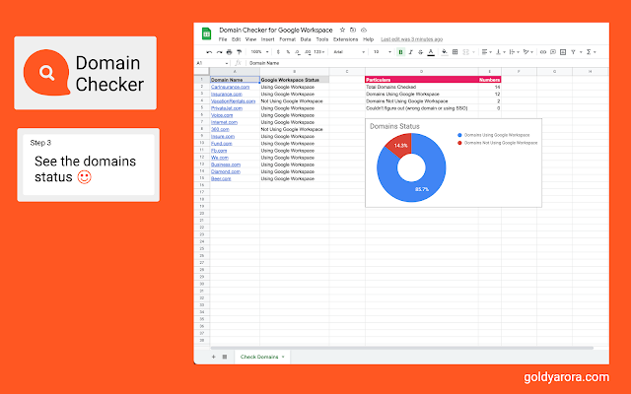The image size is (631, 394).
Task: Click the move-to-folder icon beside title
Action: tap(353, 30)
